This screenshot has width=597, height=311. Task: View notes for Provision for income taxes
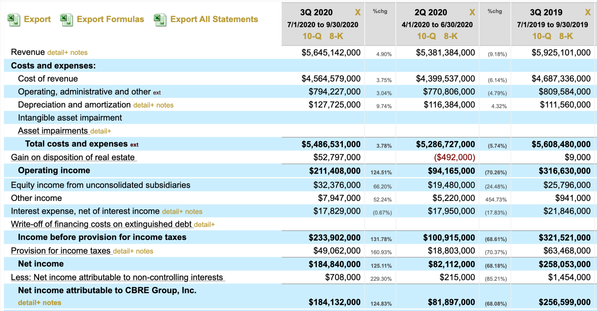[x=145, y=251]
